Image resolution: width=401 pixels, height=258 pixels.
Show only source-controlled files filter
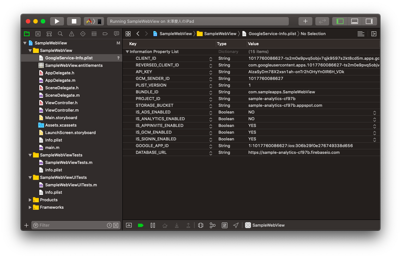[116, 226]
